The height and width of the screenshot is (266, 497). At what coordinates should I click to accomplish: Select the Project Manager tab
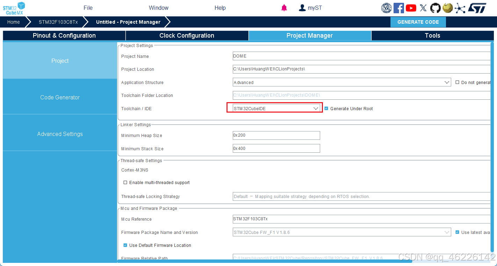pos(310,36)
